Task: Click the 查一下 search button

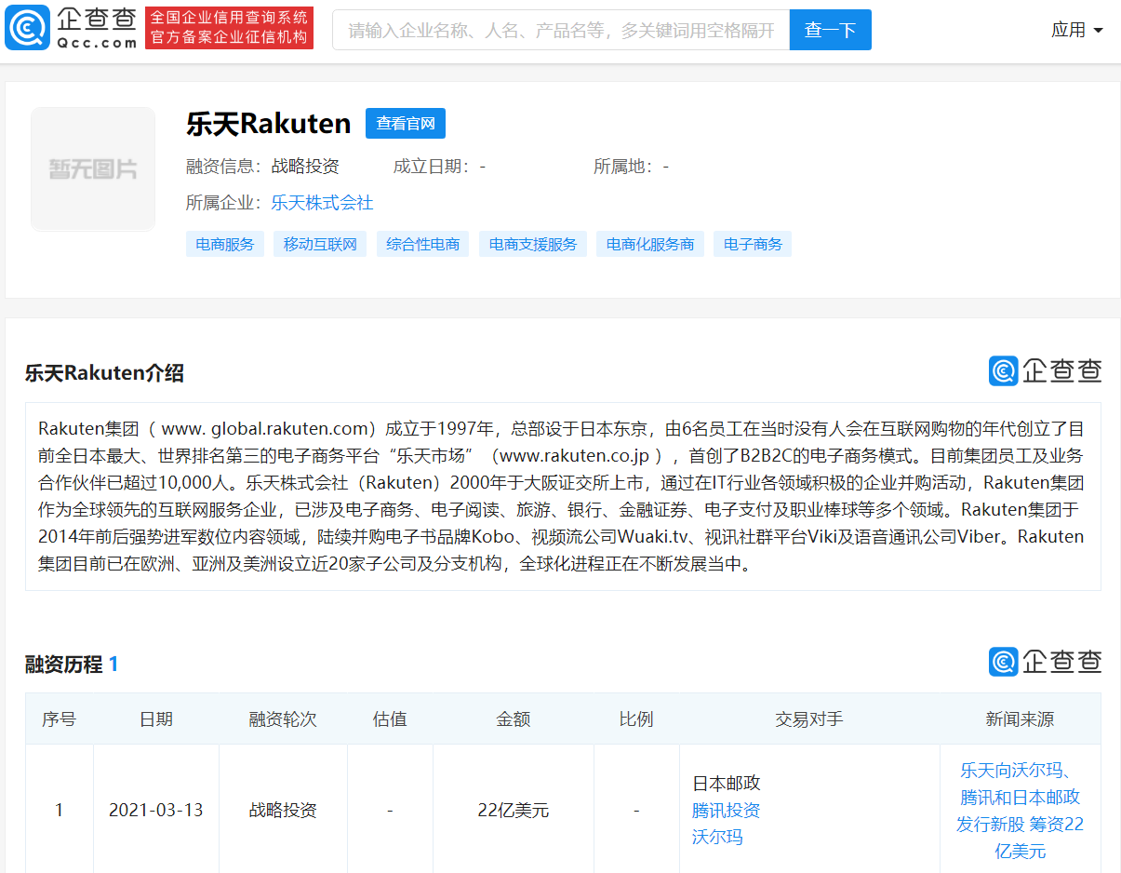Action: pos(831,30)
